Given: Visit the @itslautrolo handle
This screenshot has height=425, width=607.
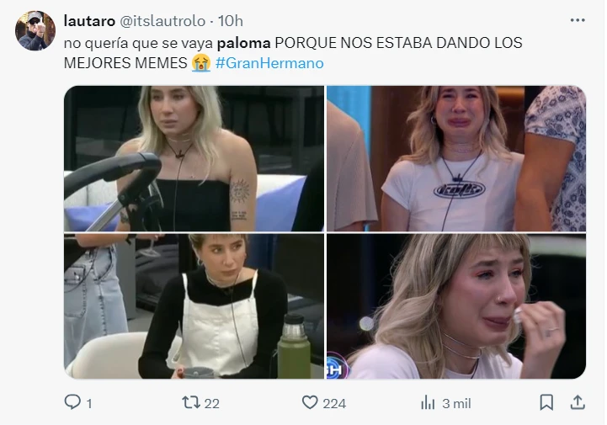Looking at the screenshot, I should 162,21.
